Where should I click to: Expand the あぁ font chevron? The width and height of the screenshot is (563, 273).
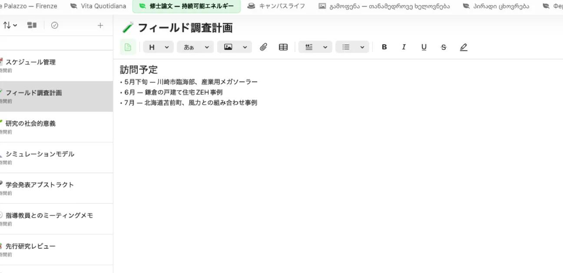[x=207, y=47]
